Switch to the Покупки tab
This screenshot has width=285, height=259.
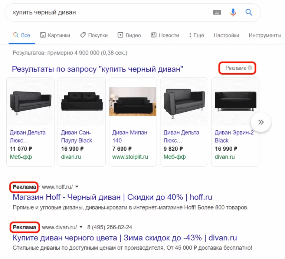94,35
